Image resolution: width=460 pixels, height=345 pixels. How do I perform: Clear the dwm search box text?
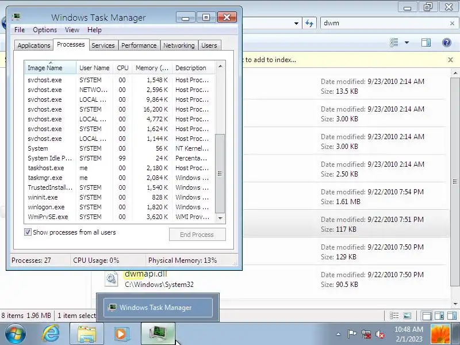[452, 24]
